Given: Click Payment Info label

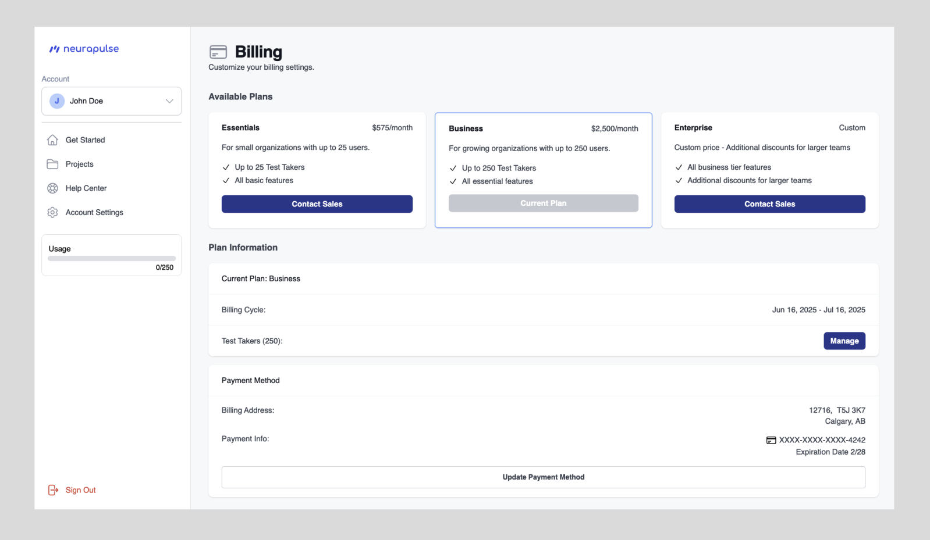Looking at the screenshot, I should click(x=245, y=439).
